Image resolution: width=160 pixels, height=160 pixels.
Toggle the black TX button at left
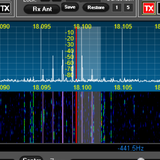(5, 8)
